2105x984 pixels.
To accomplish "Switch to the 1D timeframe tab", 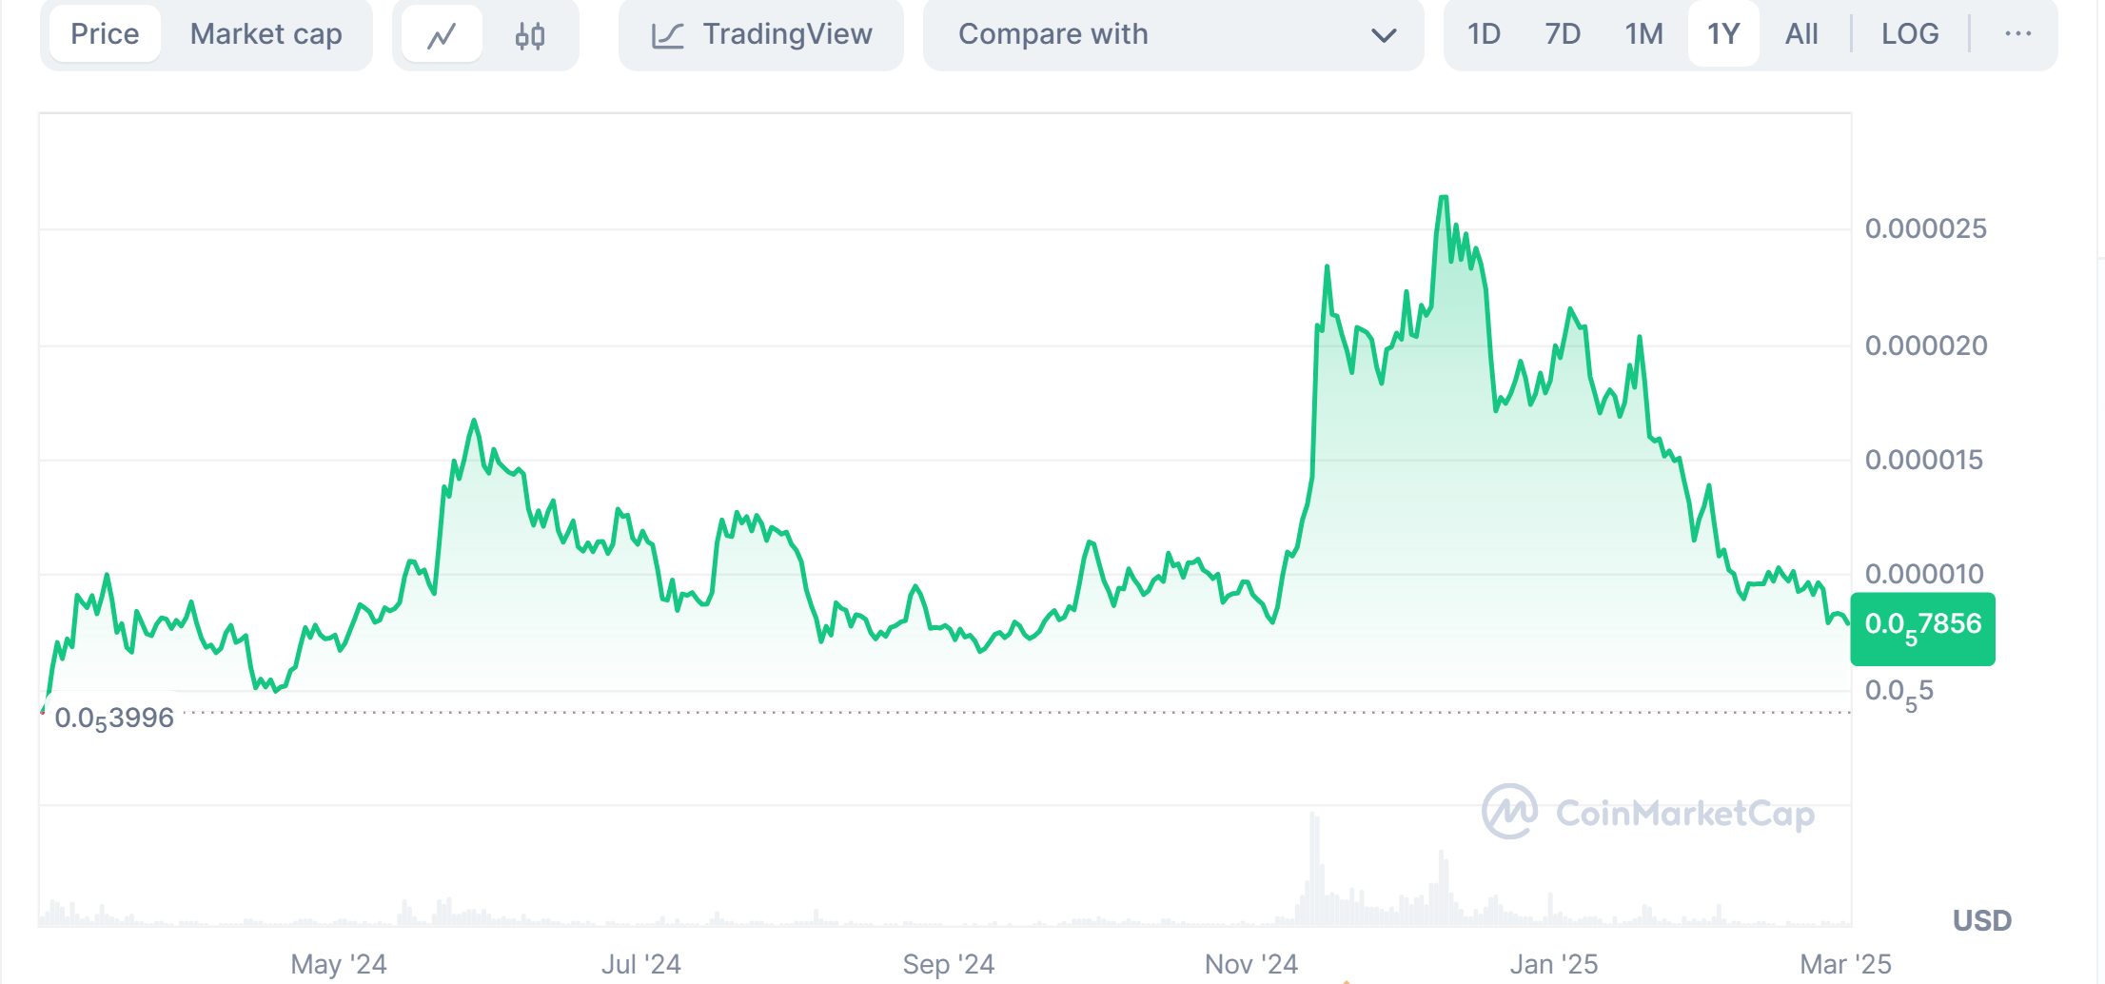I will (1484, 33).
